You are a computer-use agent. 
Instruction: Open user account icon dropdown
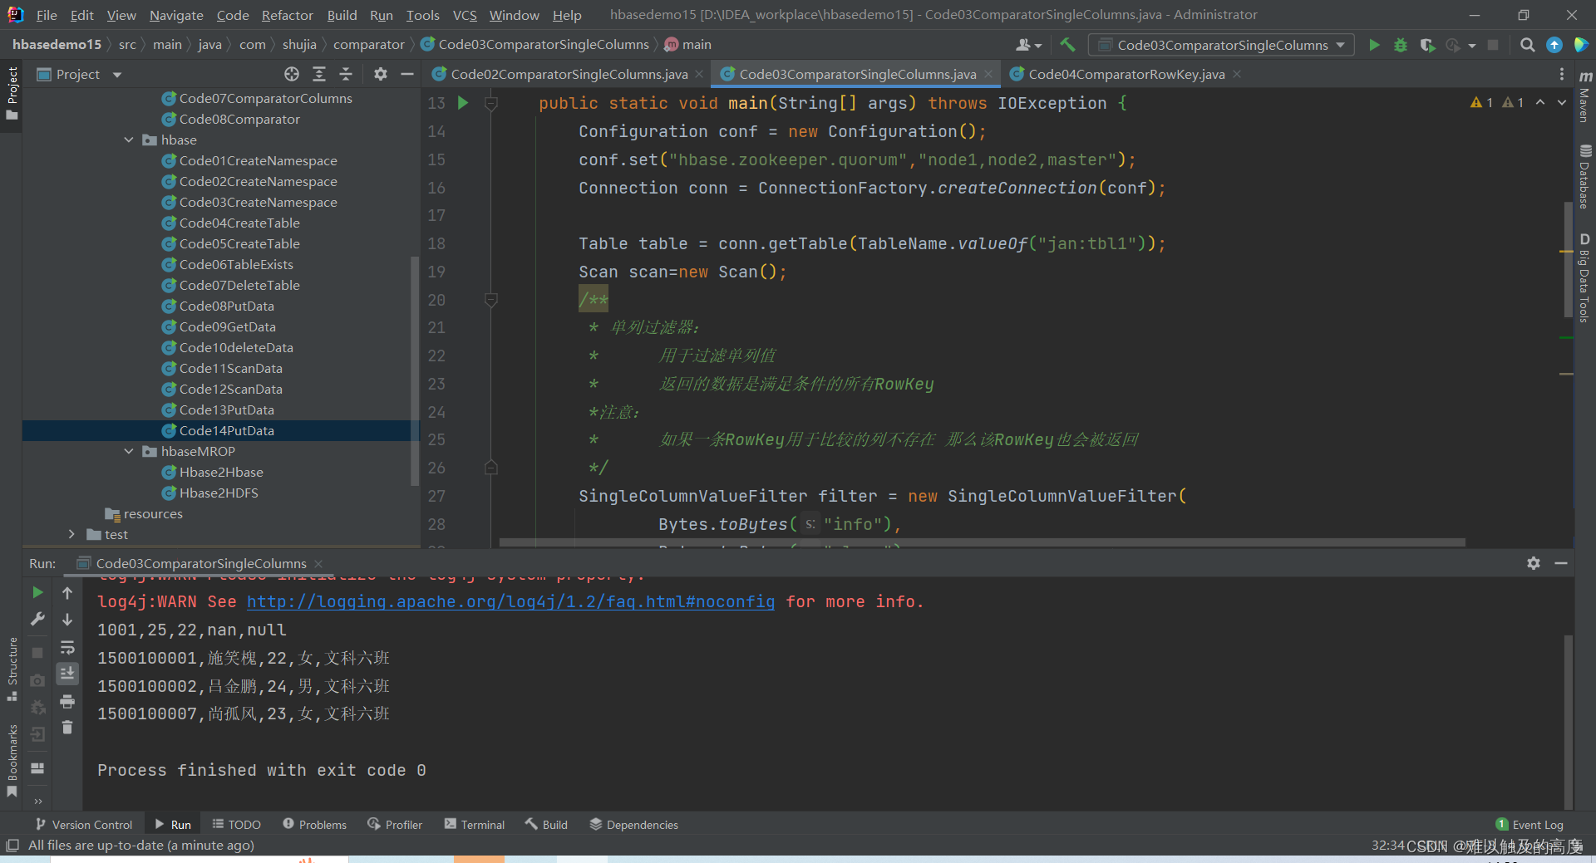[1029, 45]
